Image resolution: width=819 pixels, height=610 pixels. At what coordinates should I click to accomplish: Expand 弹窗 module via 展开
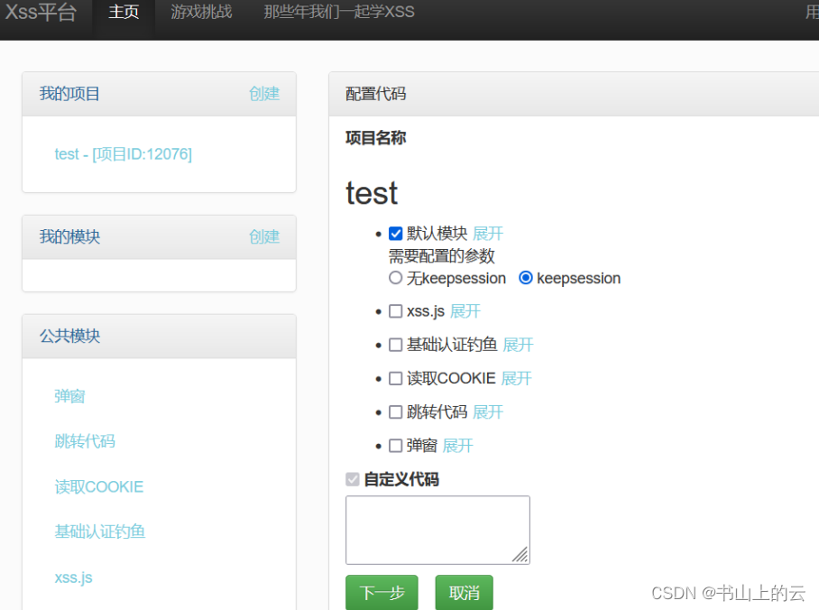pyautogui.click(x=457, y=446)
